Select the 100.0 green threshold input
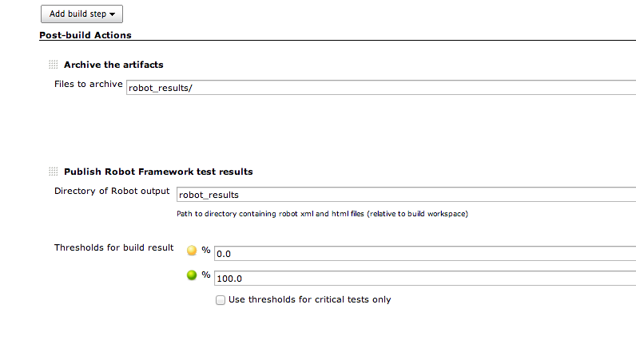 pyautogui.click(x=425, y=279)
